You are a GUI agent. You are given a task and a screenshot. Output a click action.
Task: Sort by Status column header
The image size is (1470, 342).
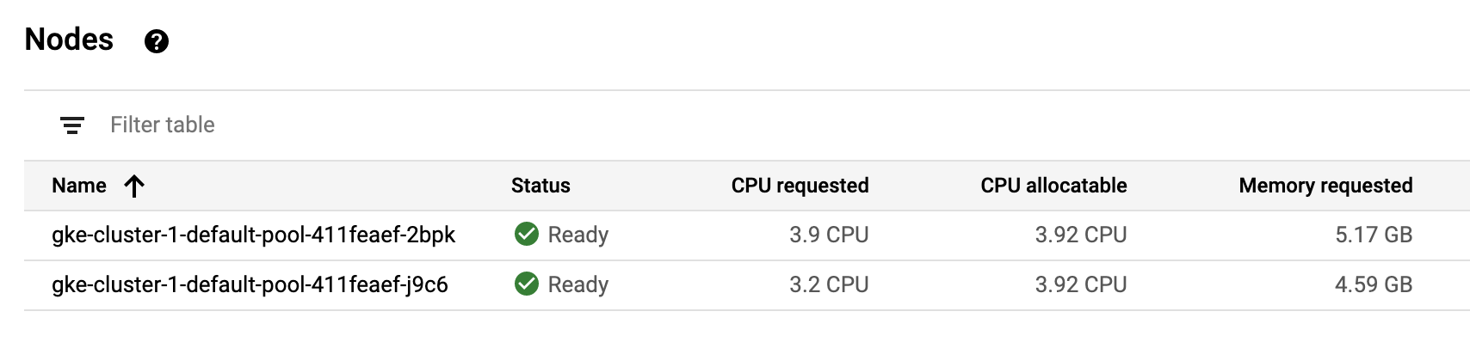pyautogui.click(x=540, y=186)
